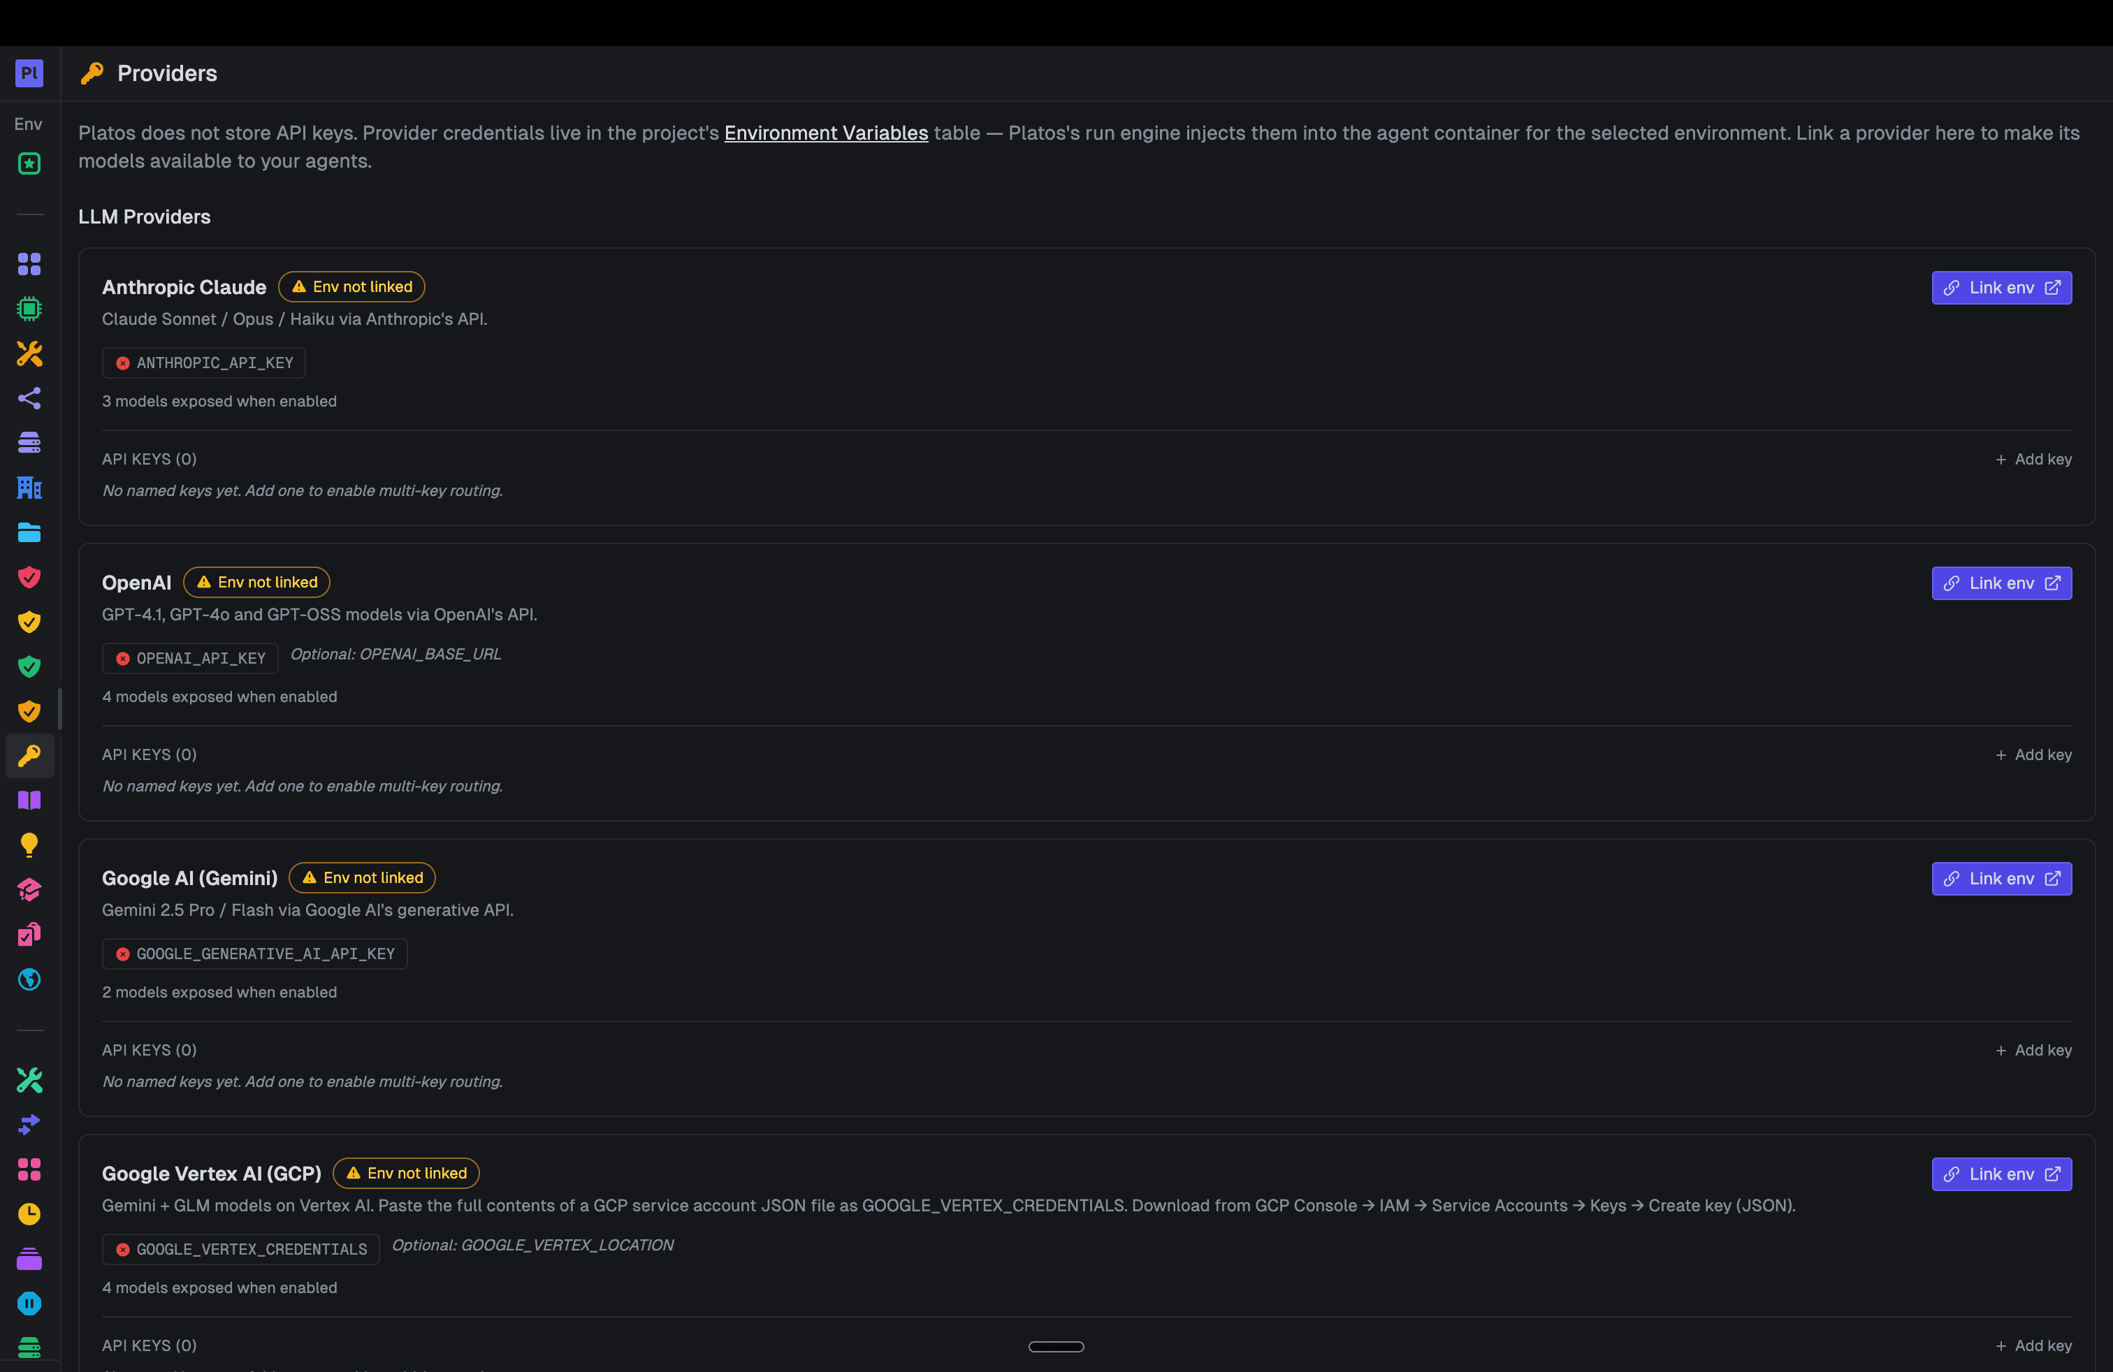Click the GOOGLE_VERTEX_CREDENTIALS variable chip
Screen dimensions: 2113x1372
pyautogui.click(x=240, y=1250)
